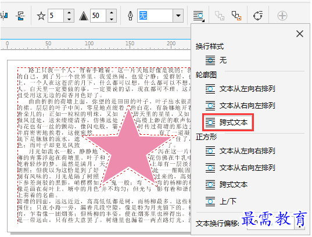Click the points count field showing 5

click(x=56, y=16)
